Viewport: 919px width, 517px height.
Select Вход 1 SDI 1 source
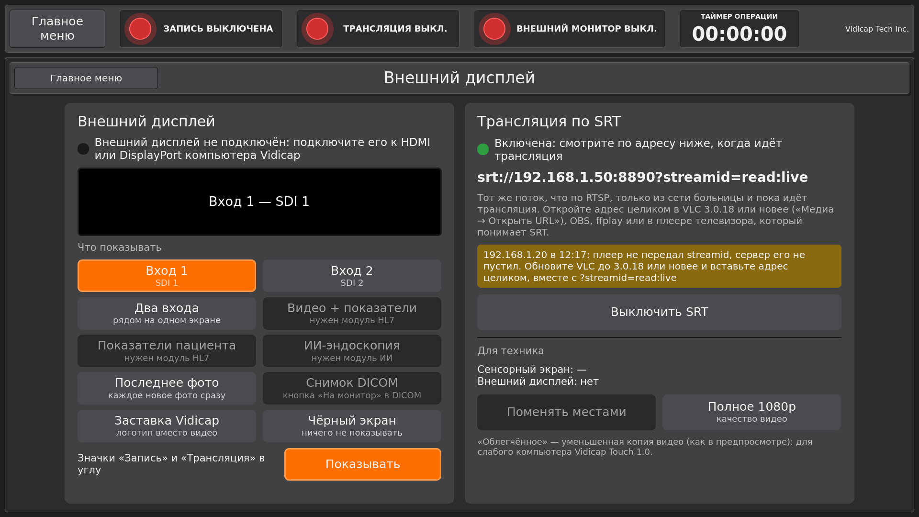[x=167, y=276]
